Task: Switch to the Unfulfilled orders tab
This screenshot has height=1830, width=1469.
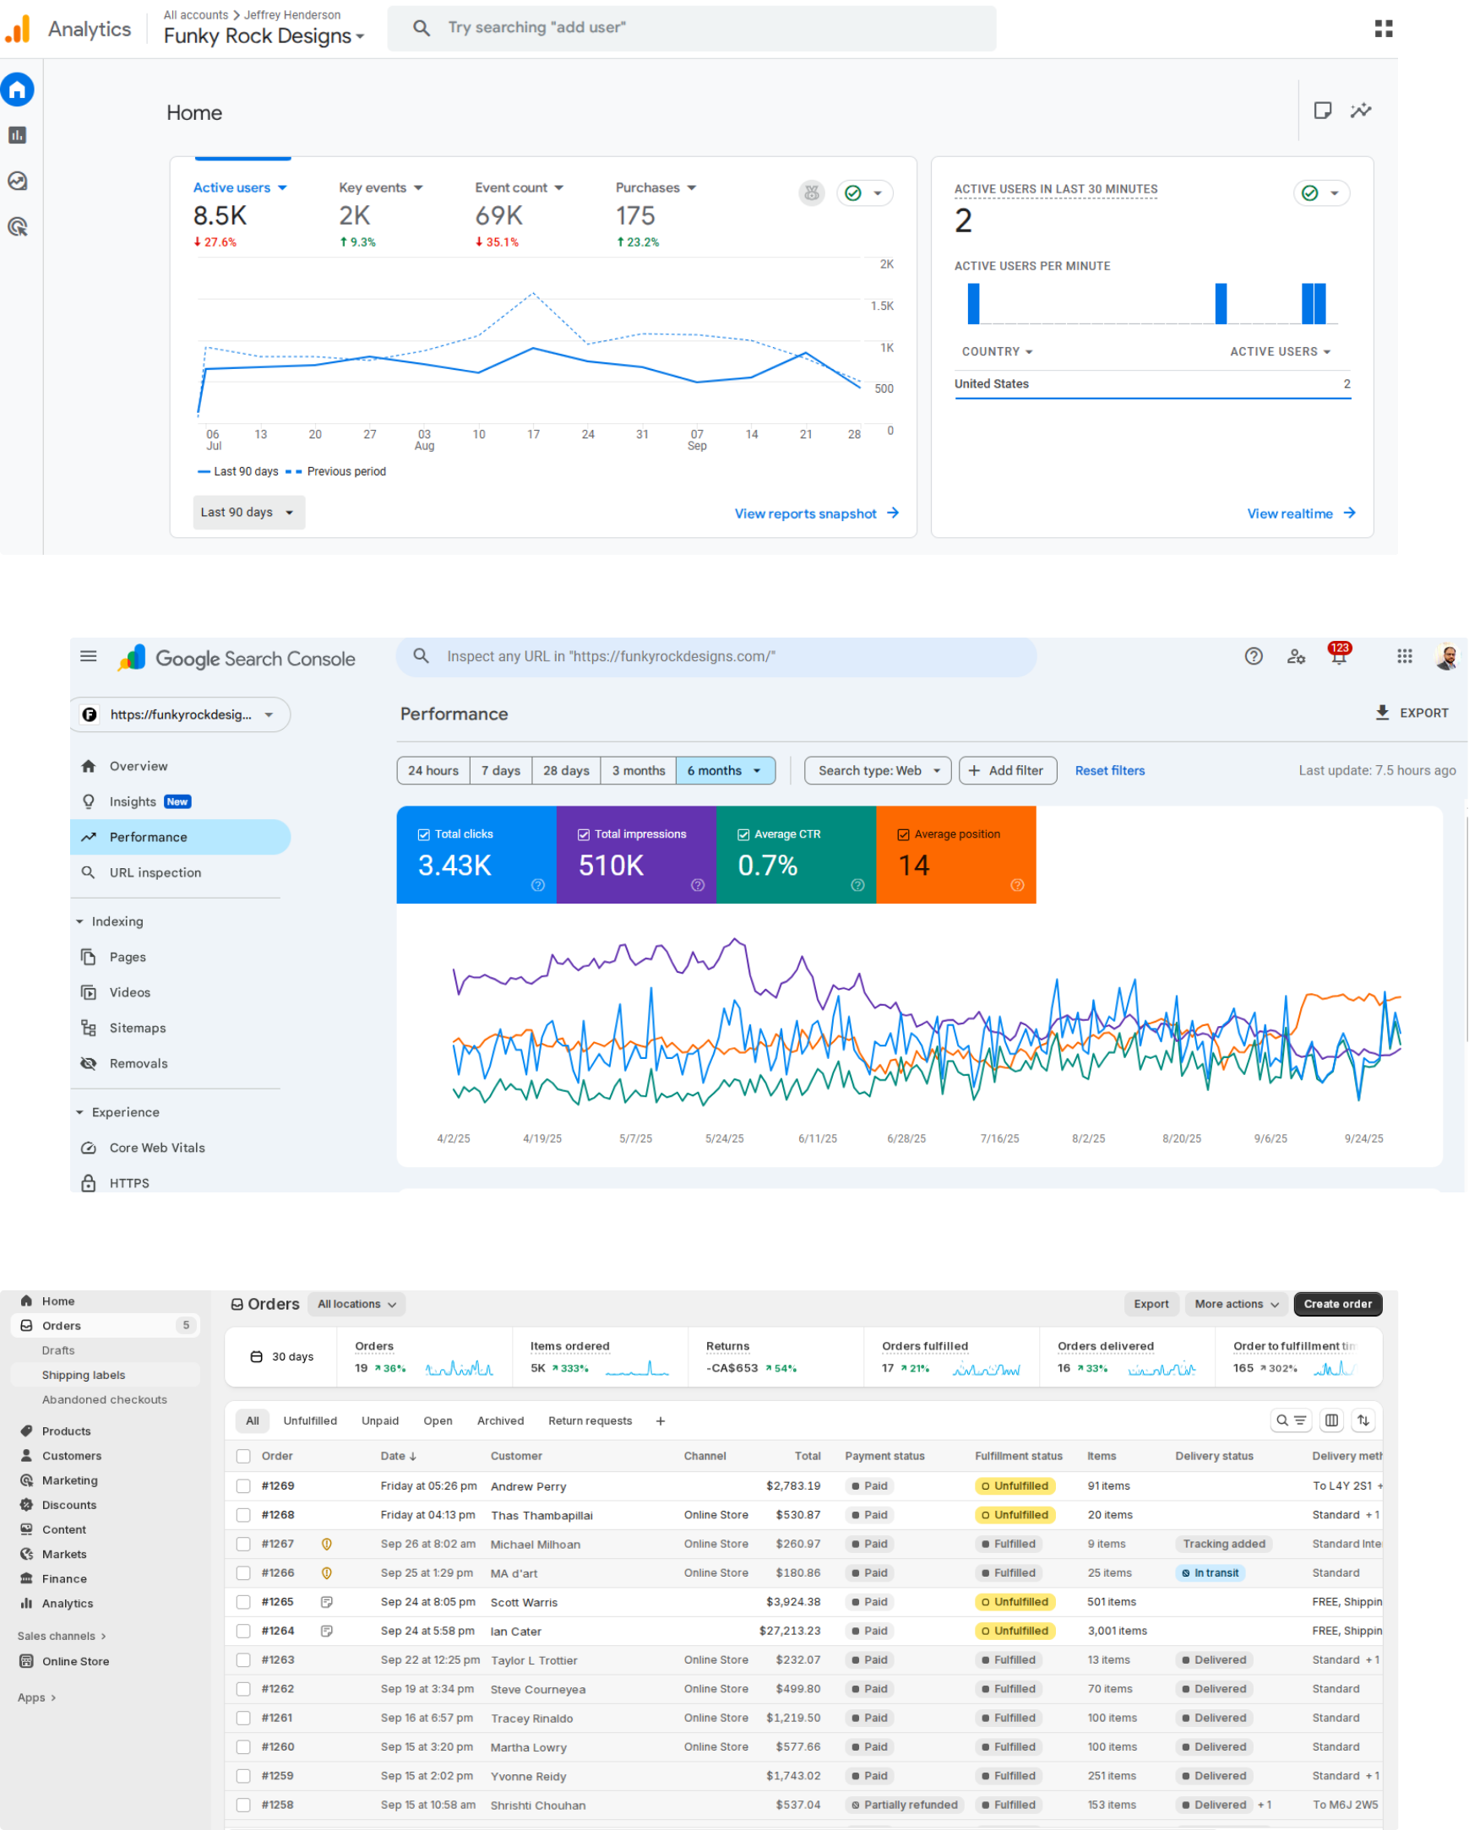Action: click(x=310, y=1421)
